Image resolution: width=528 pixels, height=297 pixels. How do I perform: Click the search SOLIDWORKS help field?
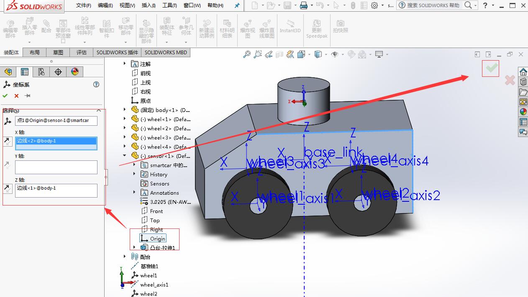tap(433, 5)
